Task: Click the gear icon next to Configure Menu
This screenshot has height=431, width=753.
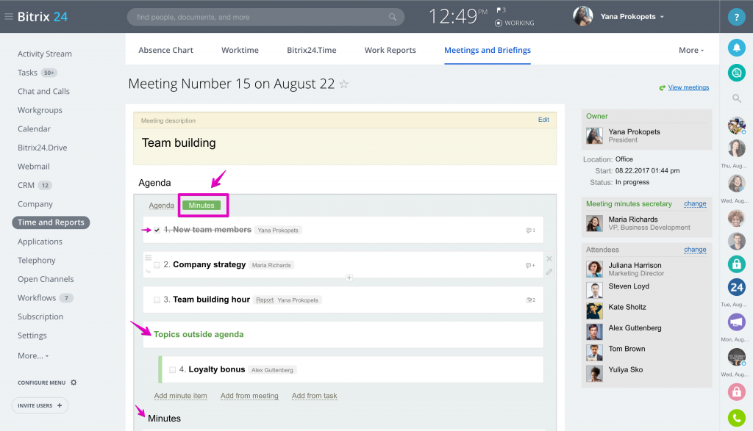Action: (74, 383)
